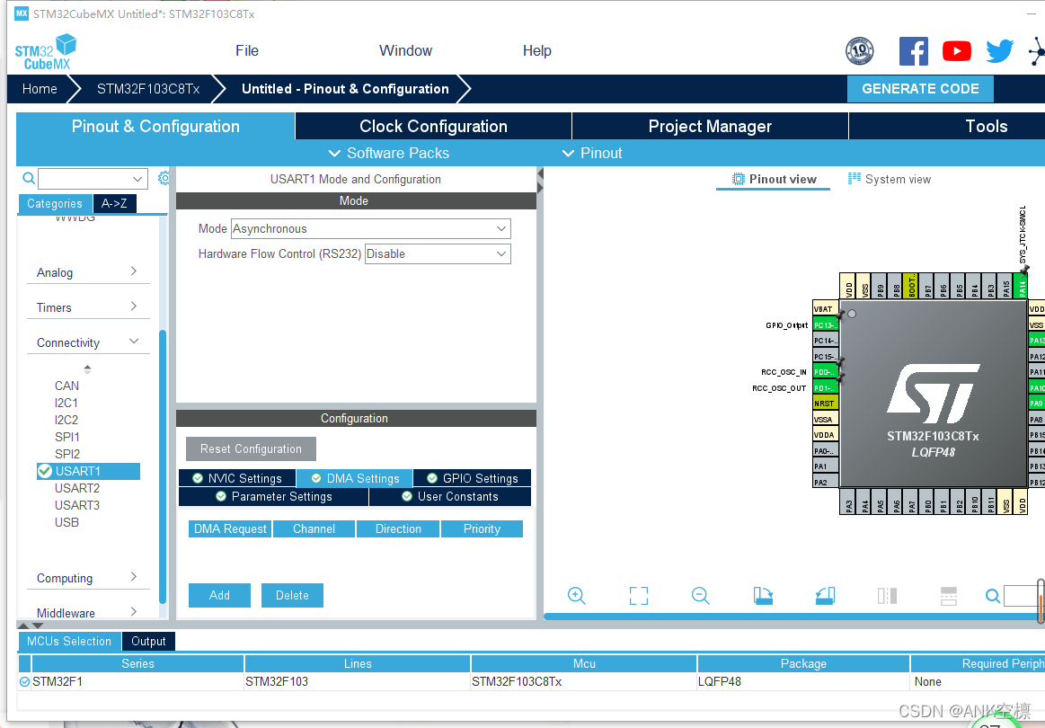Open the Twitter icon link
Viewport: 1045px width, 728px height.
1000,51
